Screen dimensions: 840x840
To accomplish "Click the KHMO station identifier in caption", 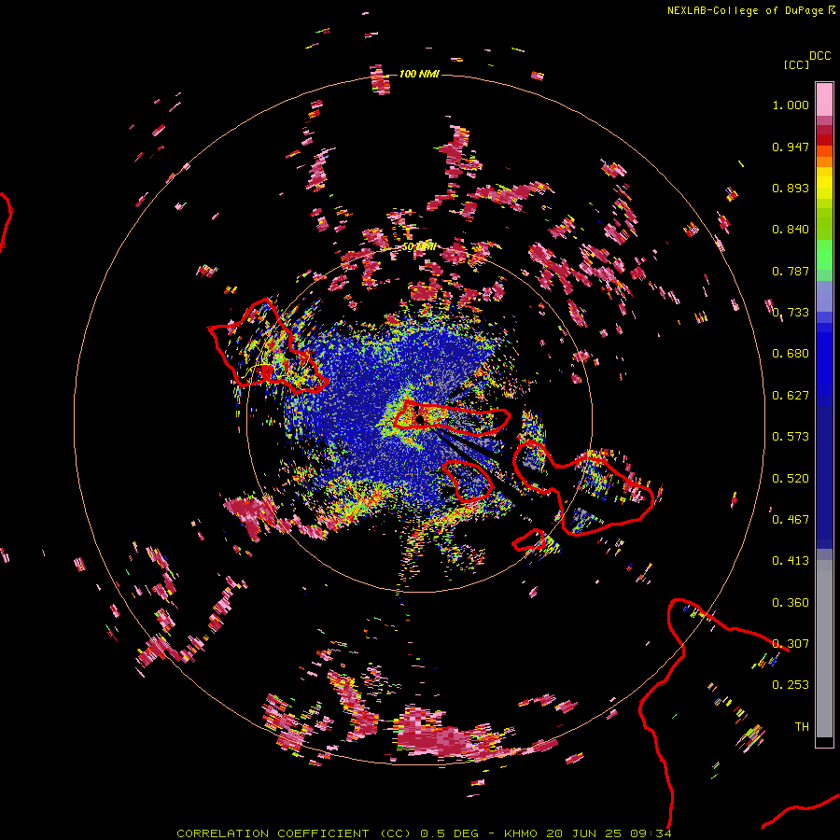I will point(520,833).
